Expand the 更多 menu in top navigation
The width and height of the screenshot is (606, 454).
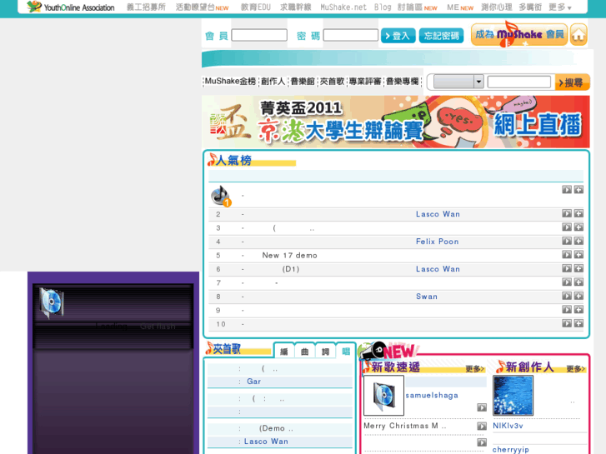click(x=560, y=7)
